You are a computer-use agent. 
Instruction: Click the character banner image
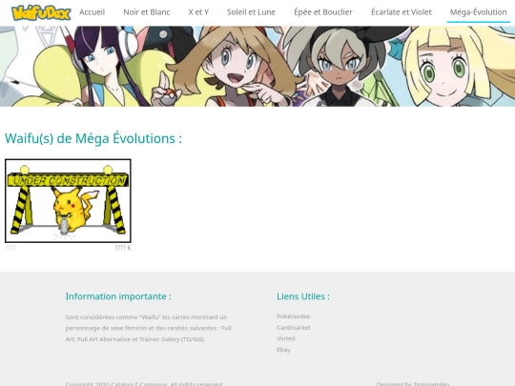(257, 67)
